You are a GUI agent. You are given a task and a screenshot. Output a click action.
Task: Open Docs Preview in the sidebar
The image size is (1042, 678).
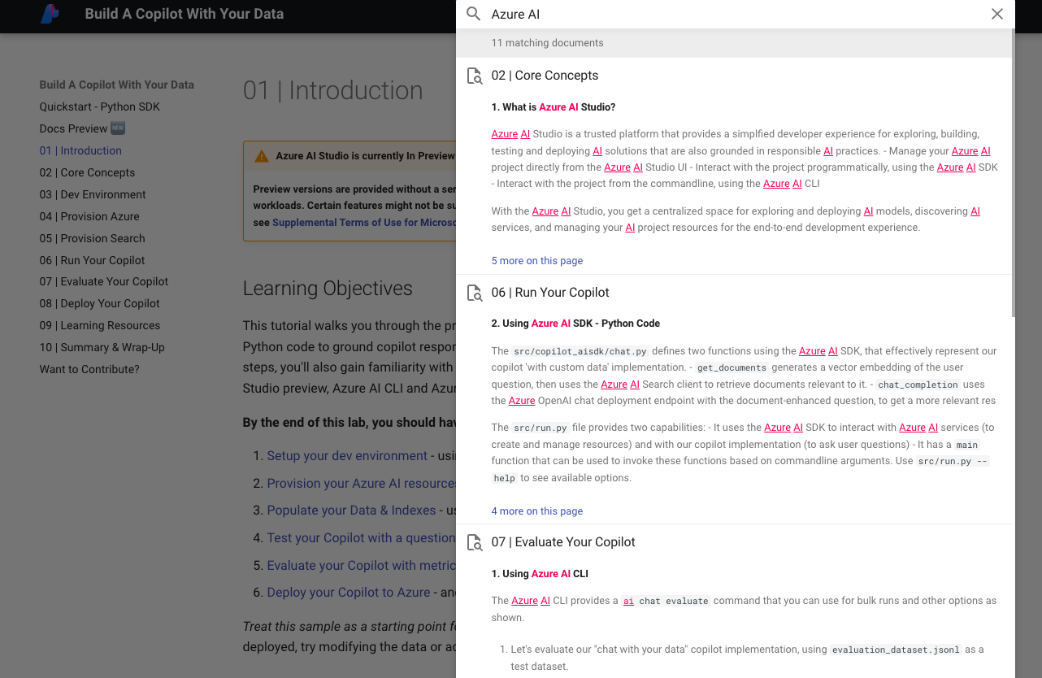82,128
